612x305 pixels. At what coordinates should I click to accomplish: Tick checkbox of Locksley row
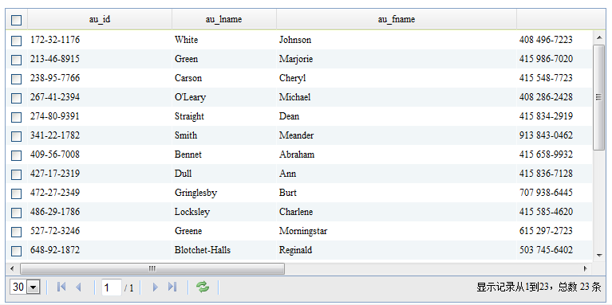tap(17, 213)
